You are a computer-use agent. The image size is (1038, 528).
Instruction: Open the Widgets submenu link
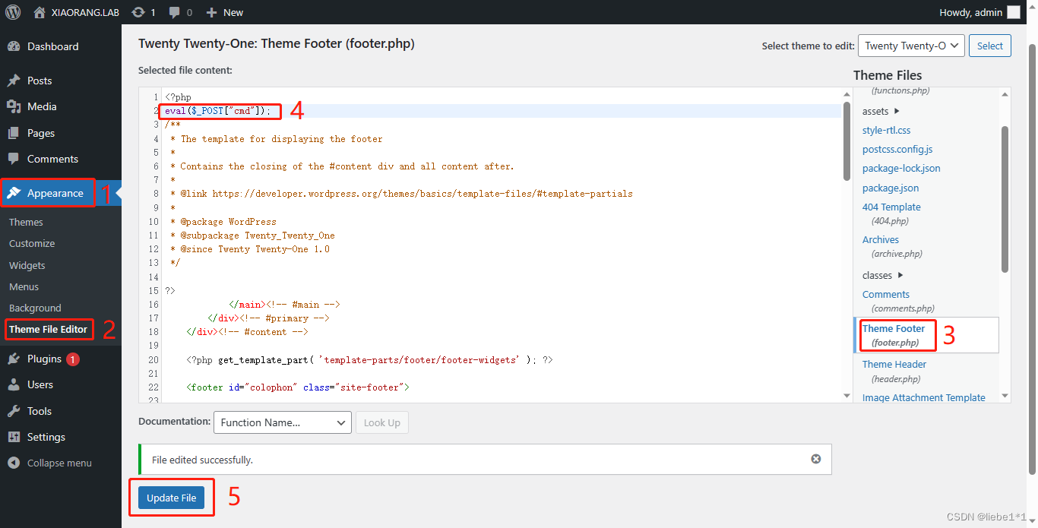(27, 265)
